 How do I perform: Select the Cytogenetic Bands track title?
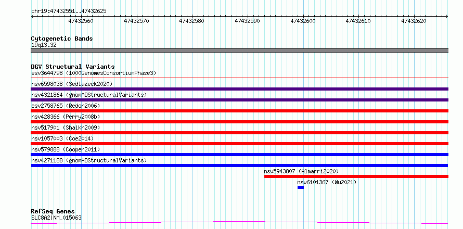(x=62, y=39)
